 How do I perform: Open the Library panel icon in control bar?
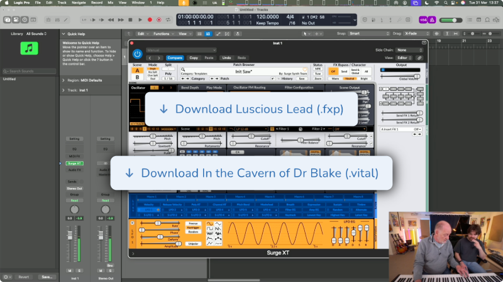click(x=7, y=20)
